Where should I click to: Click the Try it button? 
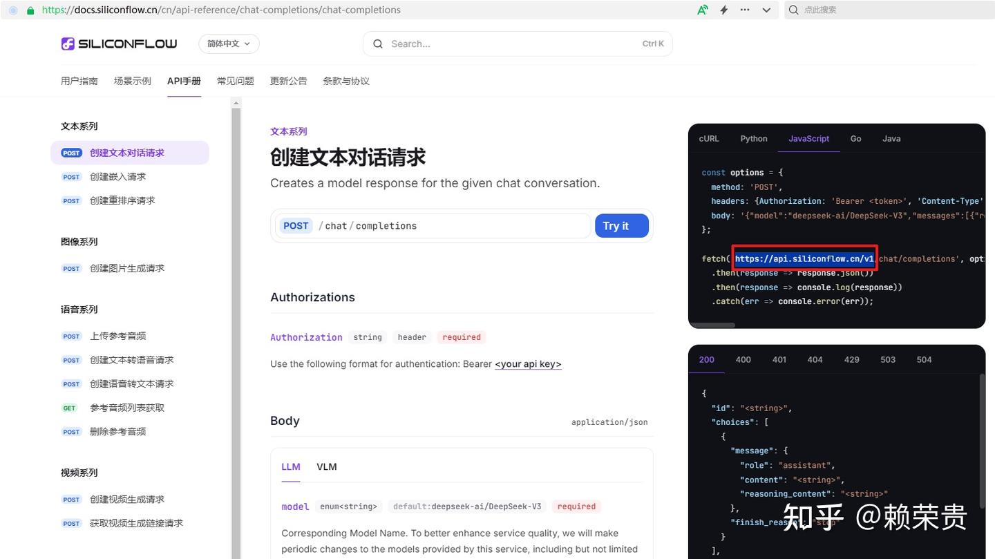[620, 225]
